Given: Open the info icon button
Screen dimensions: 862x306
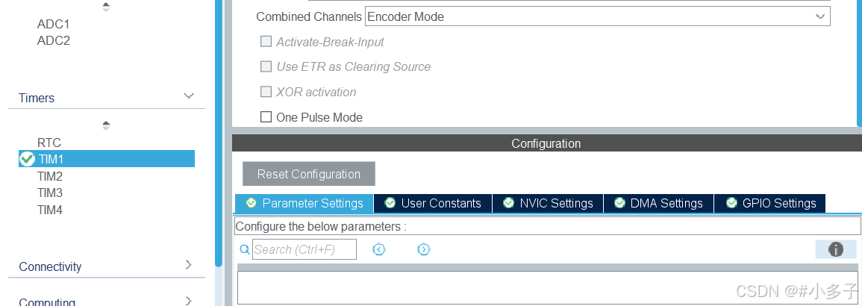Looking at the screenshot, I should (x=836, y=249).
